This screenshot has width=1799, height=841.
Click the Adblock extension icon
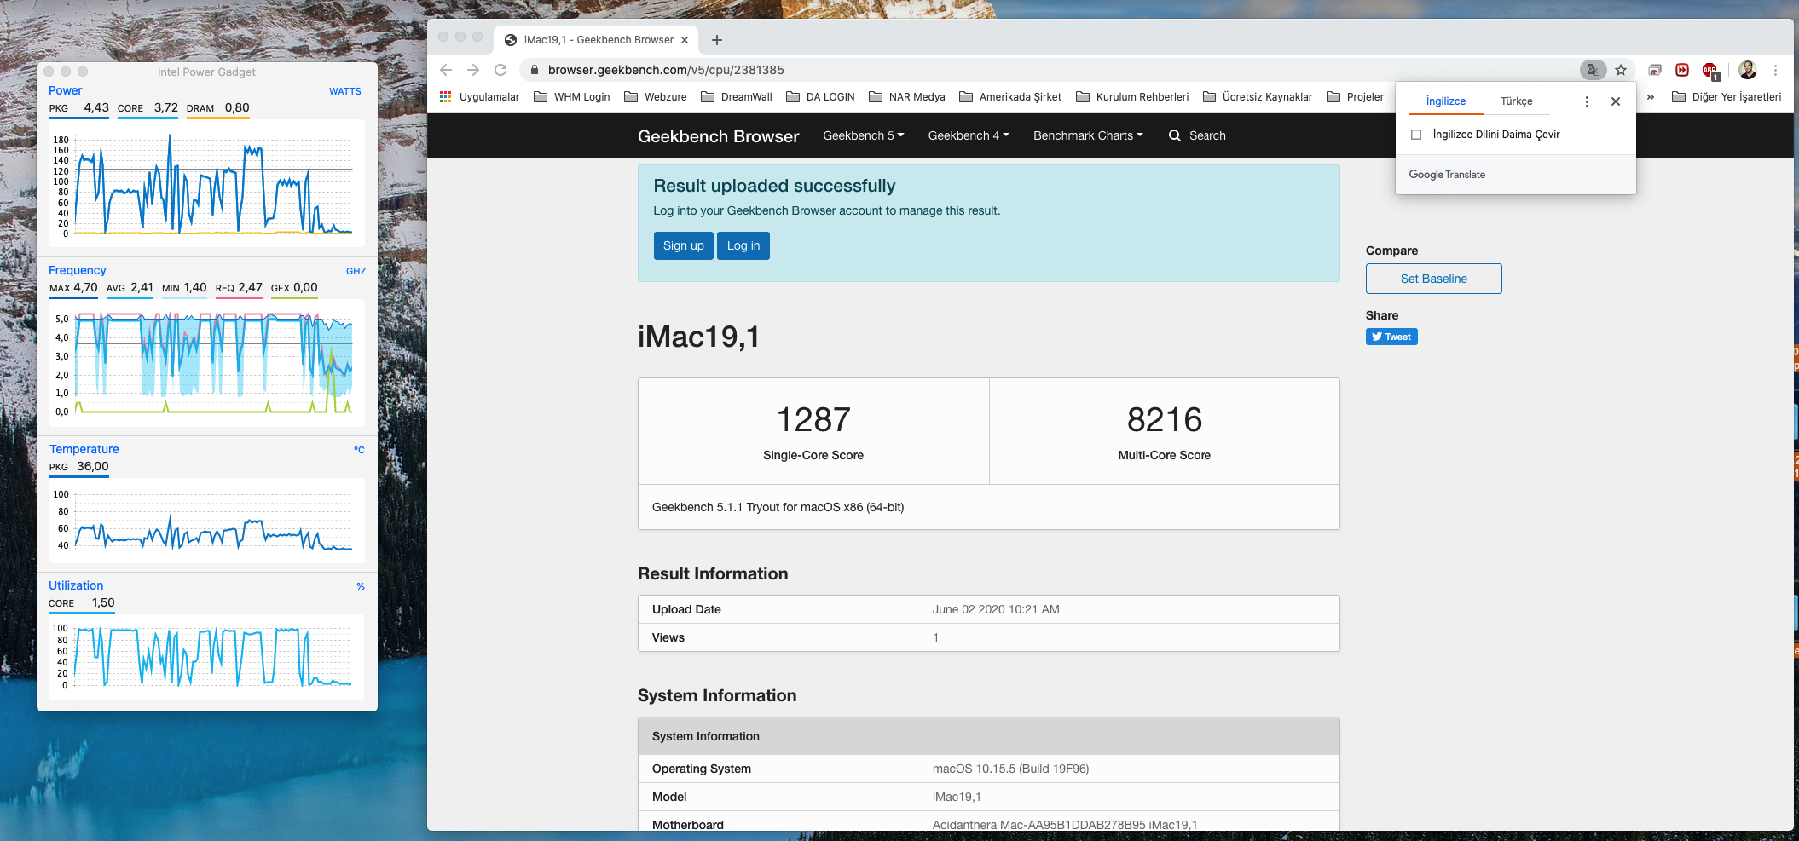(x=1709, y=70)
